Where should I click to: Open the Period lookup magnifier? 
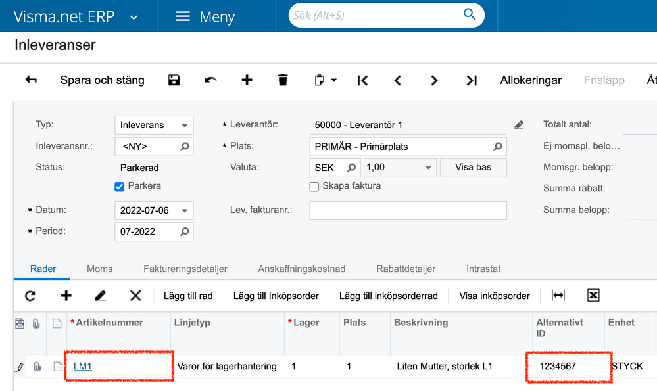tap(184, 231)
